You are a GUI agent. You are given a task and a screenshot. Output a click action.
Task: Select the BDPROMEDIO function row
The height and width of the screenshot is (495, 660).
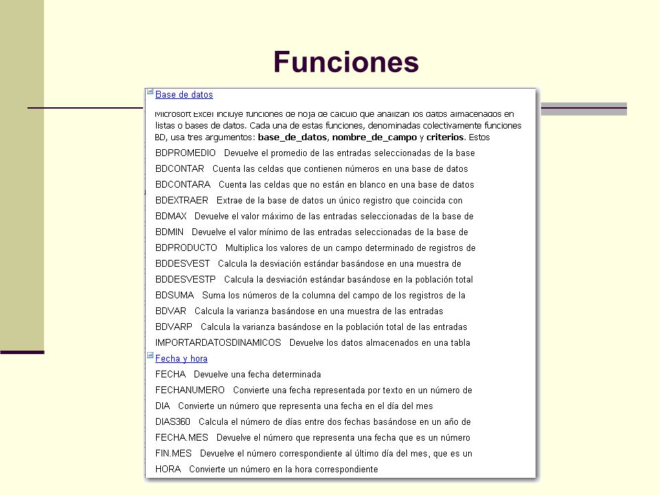coord(315,153)
